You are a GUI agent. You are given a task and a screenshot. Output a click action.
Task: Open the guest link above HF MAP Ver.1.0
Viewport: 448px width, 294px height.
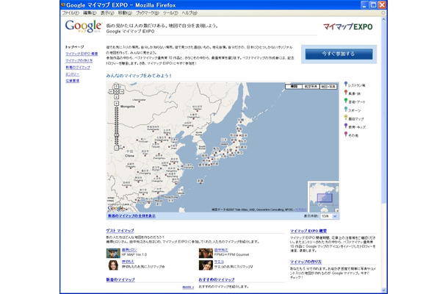129,250
